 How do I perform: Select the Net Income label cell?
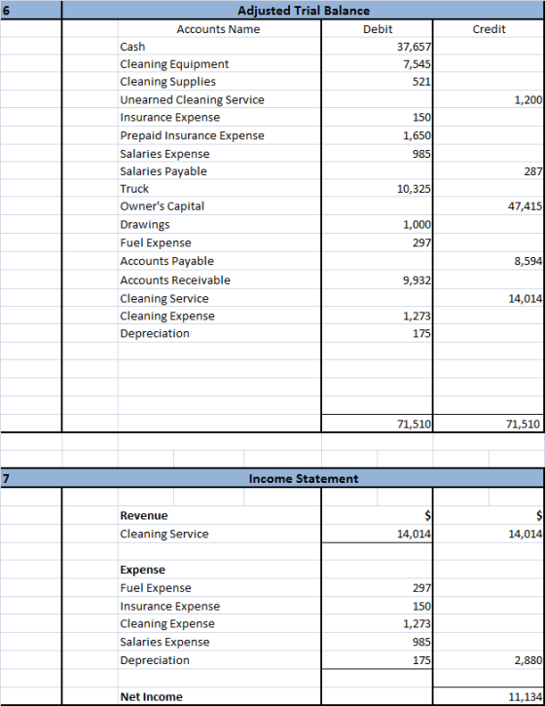click(220, 696)
